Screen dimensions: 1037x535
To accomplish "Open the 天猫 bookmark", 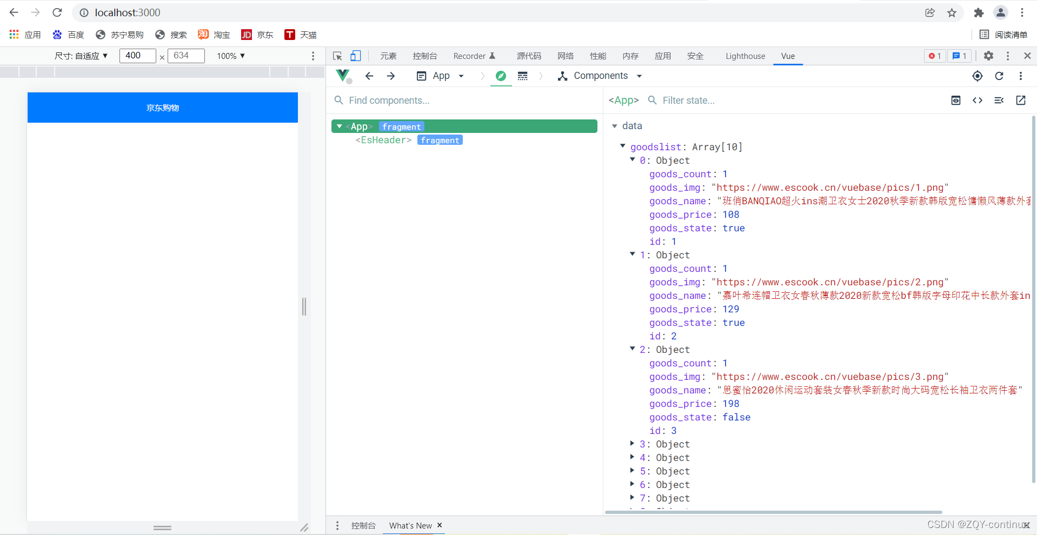I will point(301,35).
